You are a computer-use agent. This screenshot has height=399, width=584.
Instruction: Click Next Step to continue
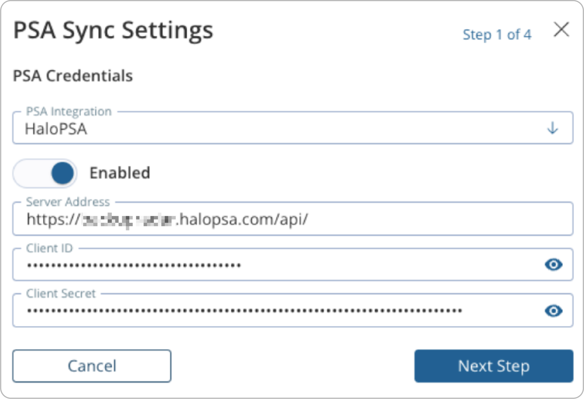click(x=494, y=366)
